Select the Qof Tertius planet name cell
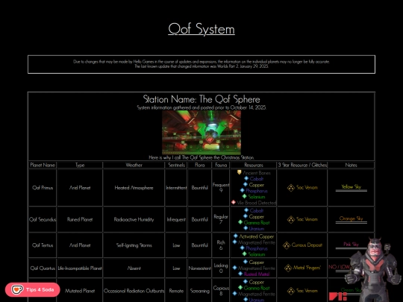The image size is (403, 302). click(43, 245)
